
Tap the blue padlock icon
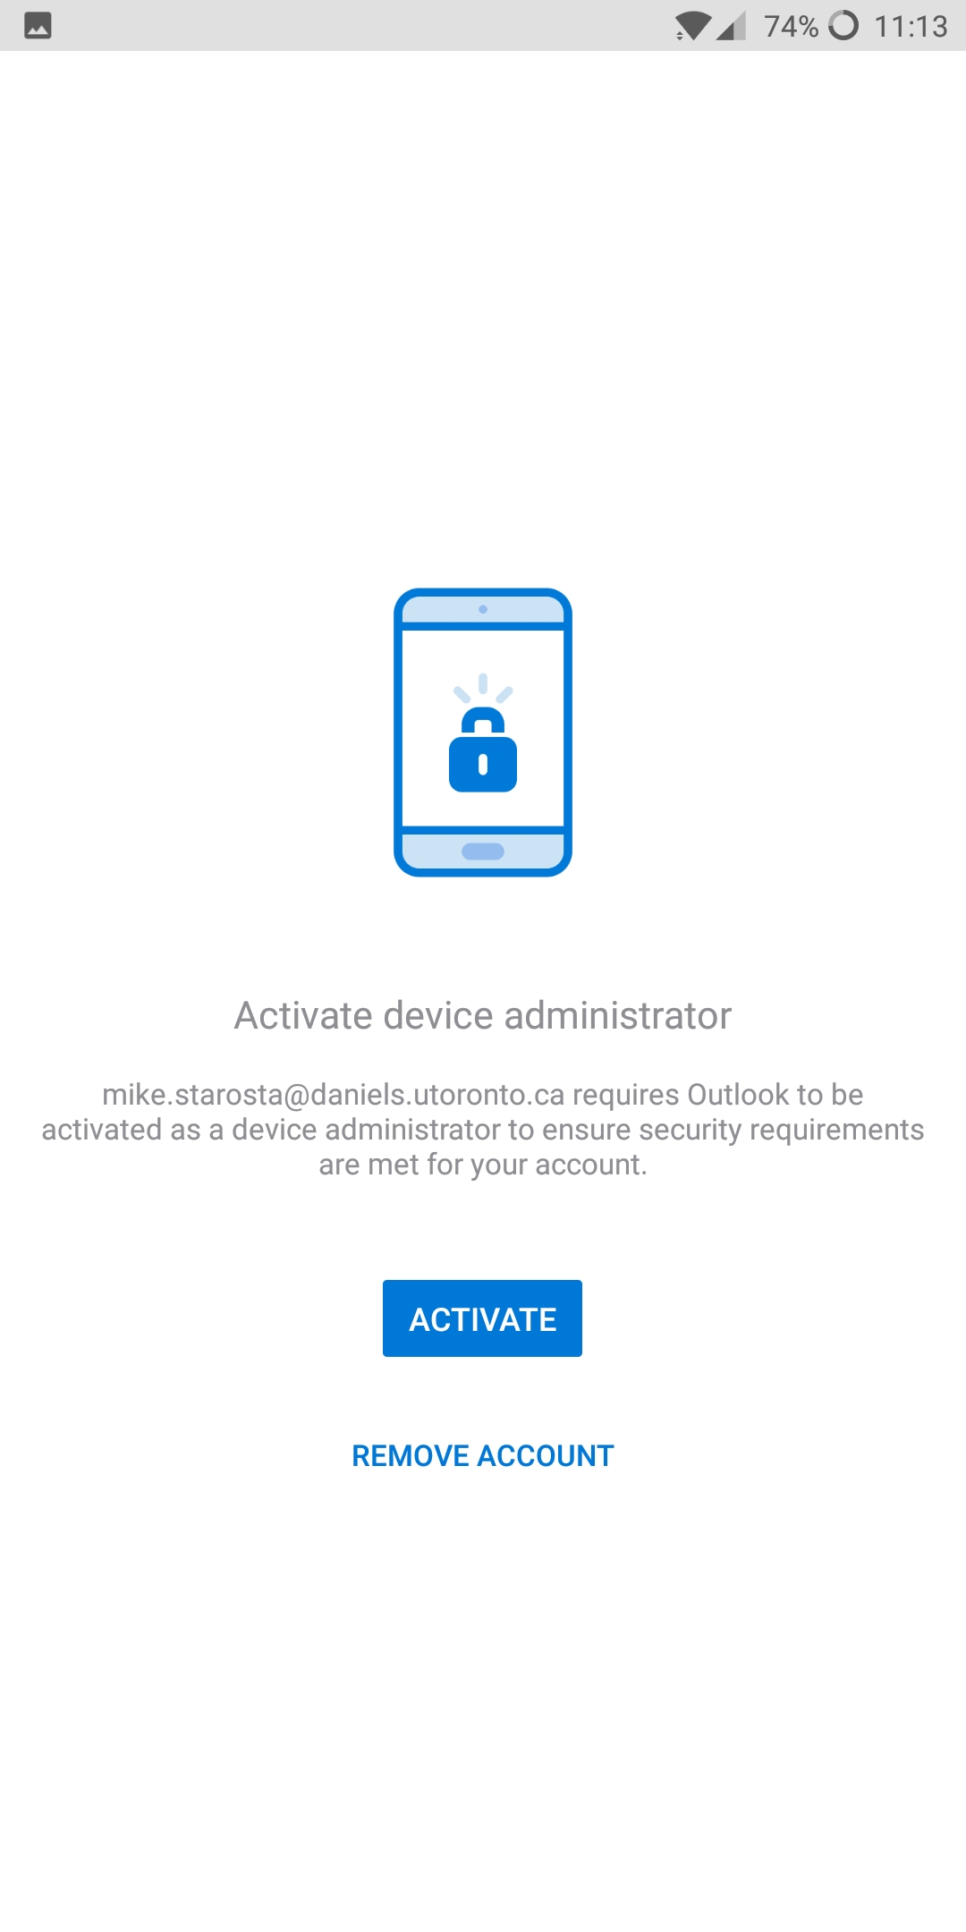[x=483, y=750]
